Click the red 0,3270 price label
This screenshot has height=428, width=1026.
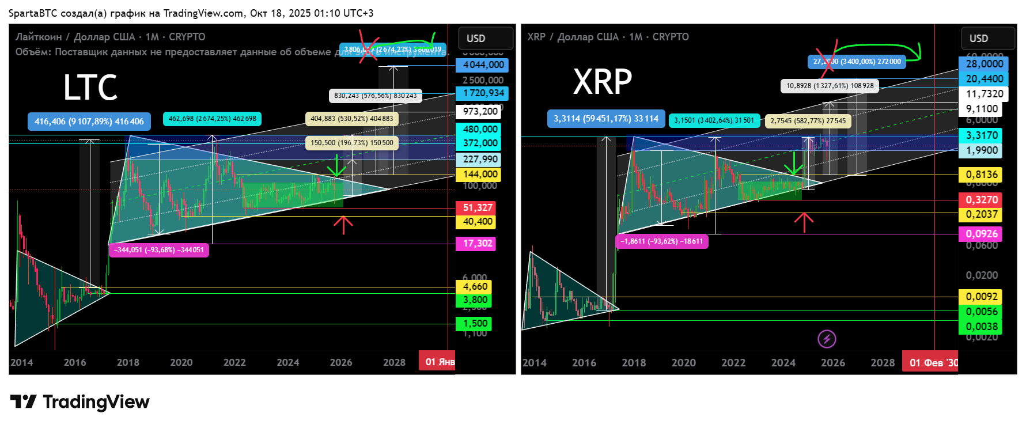[980, 200]
